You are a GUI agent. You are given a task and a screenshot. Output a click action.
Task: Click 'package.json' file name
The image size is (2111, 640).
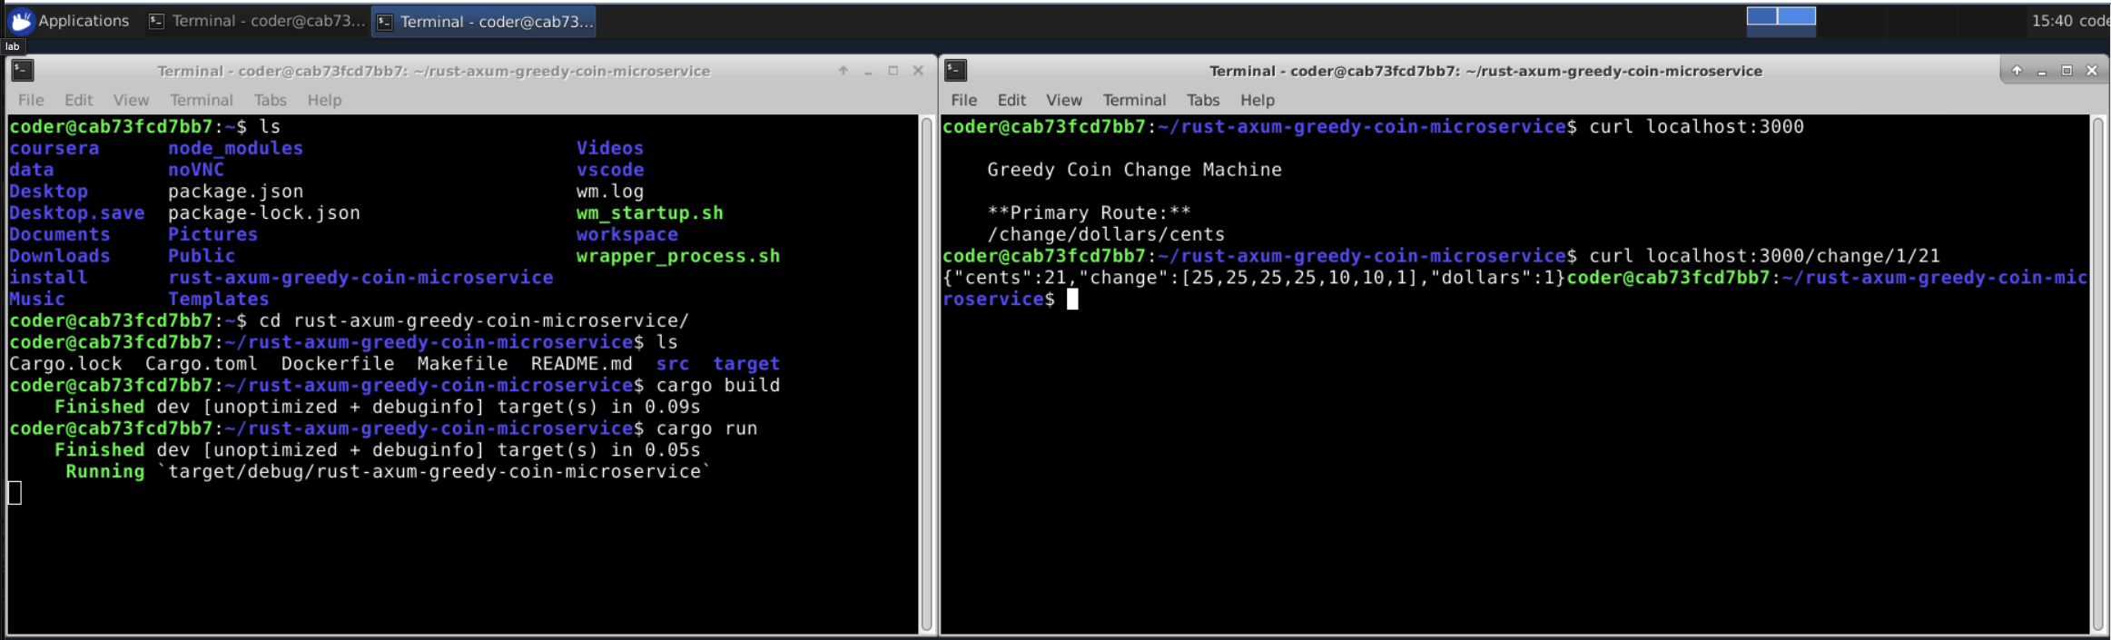tap(235, 192)
